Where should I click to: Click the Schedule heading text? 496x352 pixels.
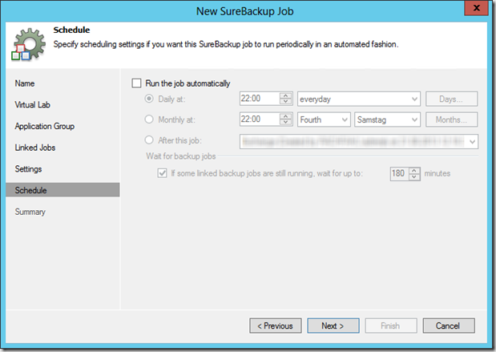[71, 30]
